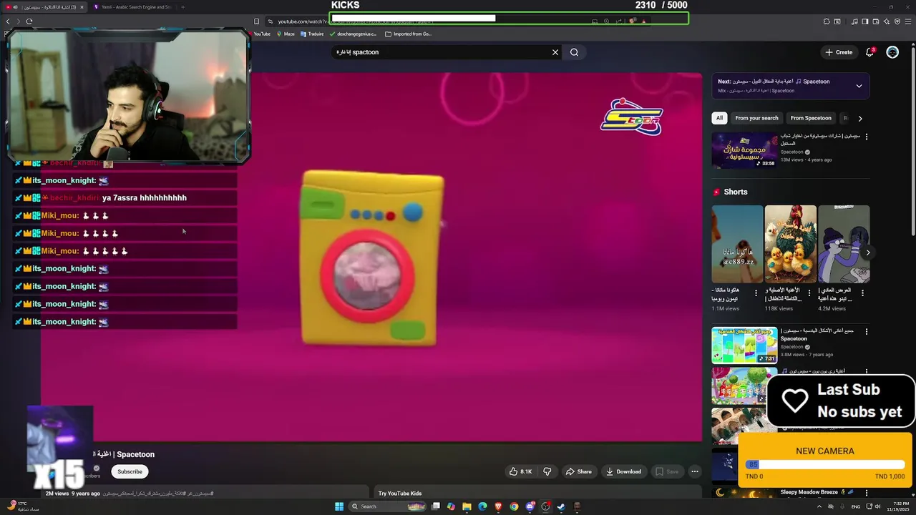Open OBS Studio from taskbar

coord(545,506)
